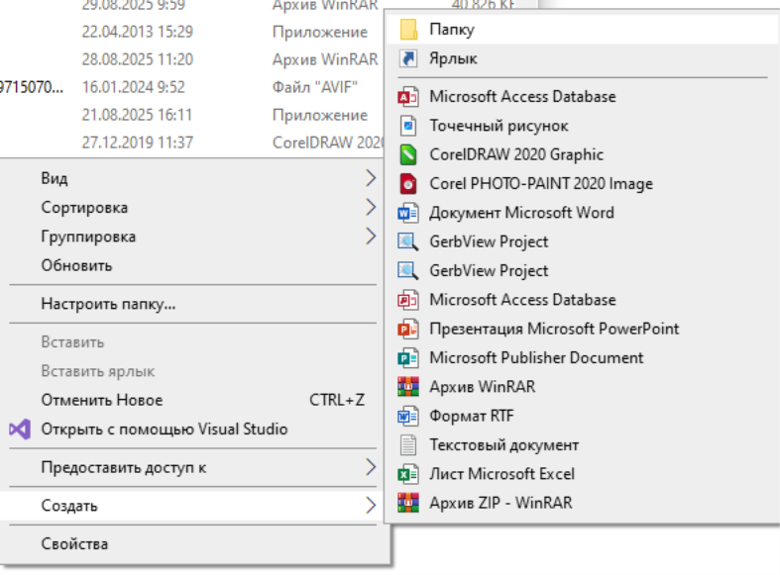
Task: Click the file name starting with 9715070
Action: [x=32, y=87]
